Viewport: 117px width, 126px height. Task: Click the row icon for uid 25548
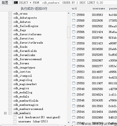pos(74,89)
